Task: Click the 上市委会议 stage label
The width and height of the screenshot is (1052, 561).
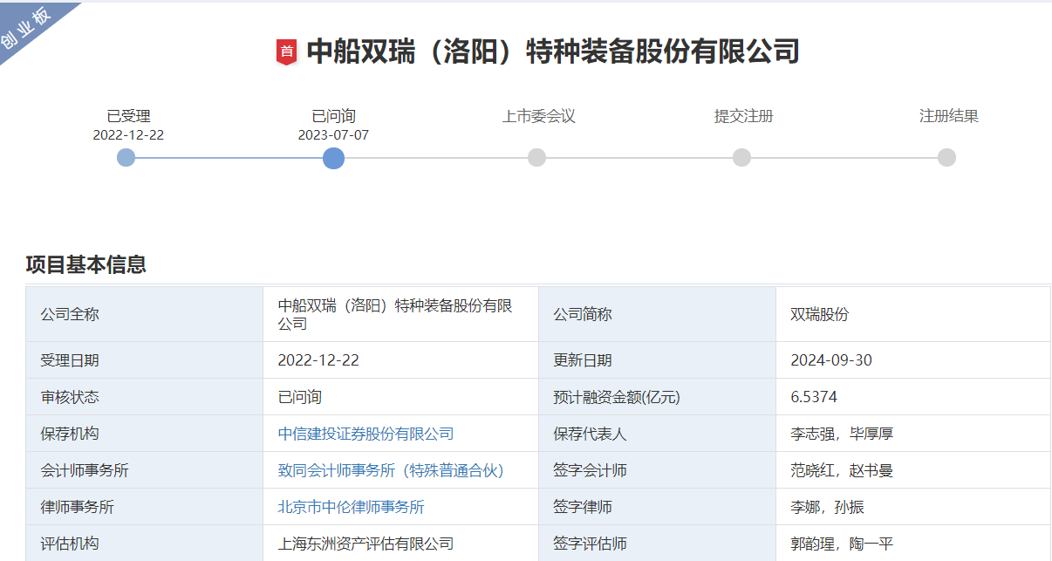Action: pyautogui.click(x=539, y=116)
